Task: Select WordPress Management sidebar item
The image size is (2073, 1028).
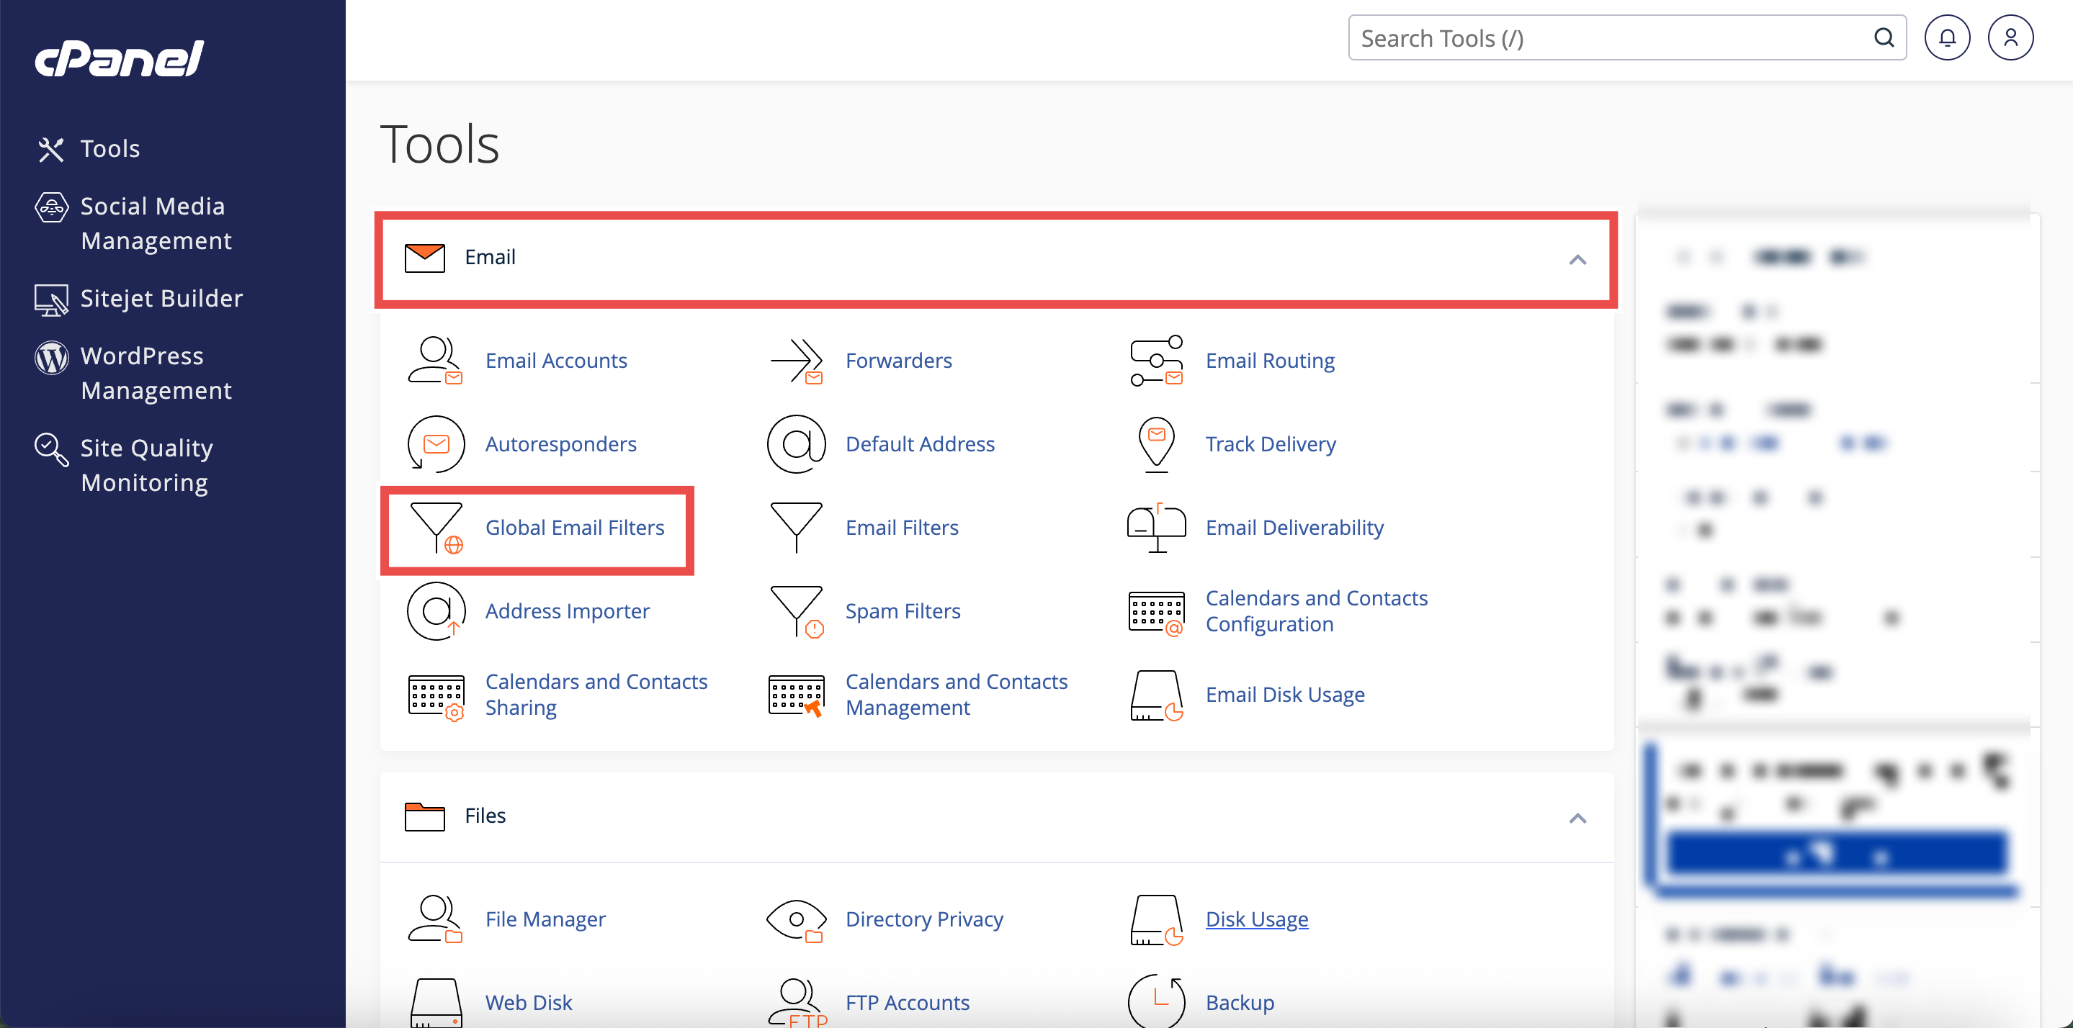Action: [x=156, y=372]
